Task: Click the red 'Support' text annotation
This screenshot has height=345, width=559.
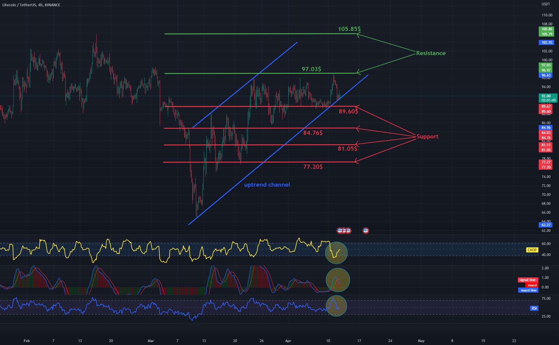Action: pyautogui.click(x=428, y=137)
